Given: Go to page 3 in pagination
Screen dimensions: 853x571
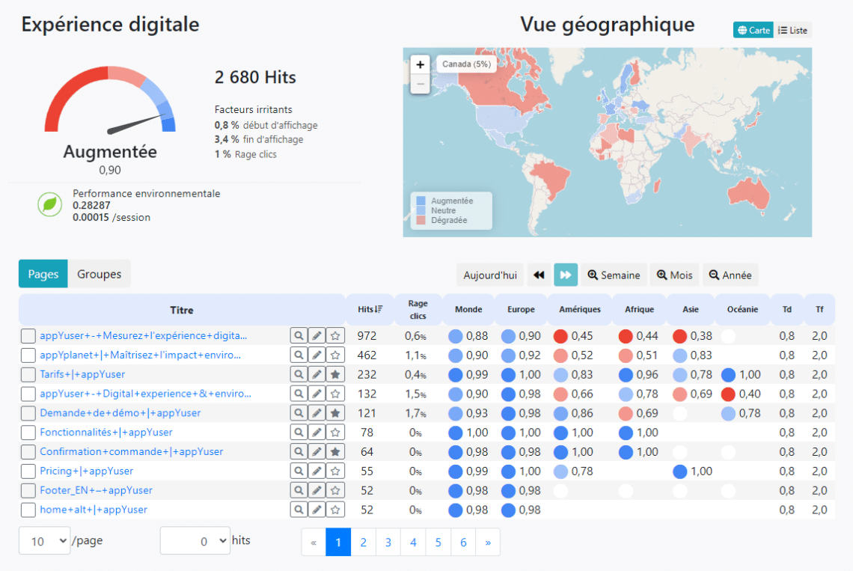Looking at the screenshot, I should click(x=388, y=542).
